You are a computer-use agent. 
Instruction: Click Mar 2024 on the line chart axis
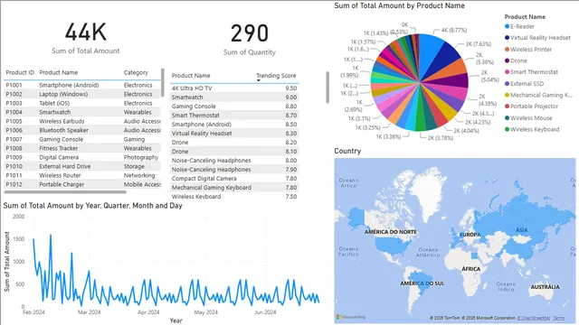coord(89,312)
